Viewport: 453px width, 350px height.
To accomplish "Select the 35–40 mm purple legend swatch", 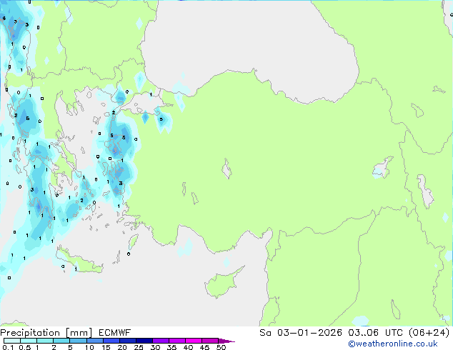I will coord(176,341).
